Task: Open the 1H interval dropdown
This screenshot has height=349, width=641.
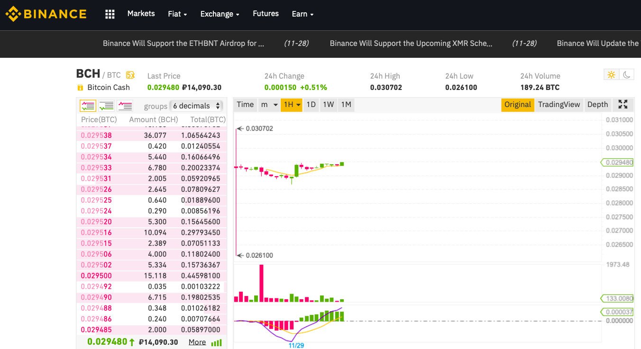Action: point(292,105)
